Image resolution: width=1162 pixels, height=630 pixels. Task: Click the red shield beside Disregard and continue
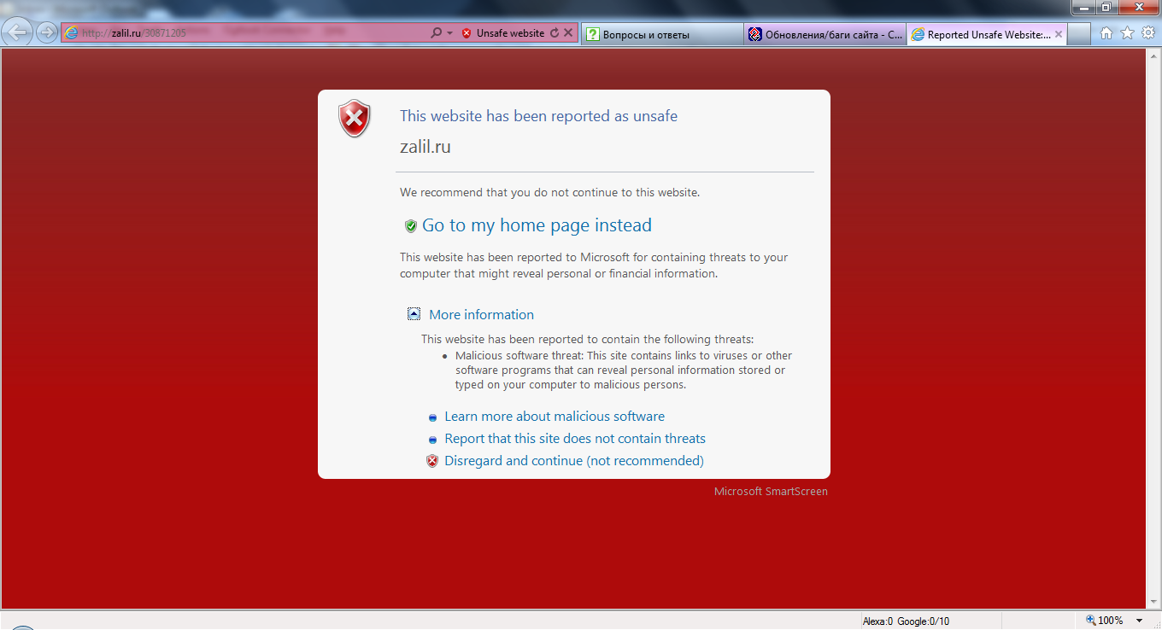tap(432, 461)
